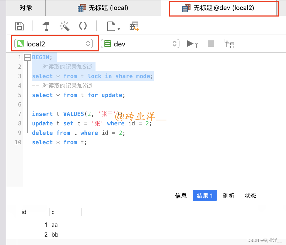
Task: Open the Query Builder hammer tool
Action: point(46,26)
